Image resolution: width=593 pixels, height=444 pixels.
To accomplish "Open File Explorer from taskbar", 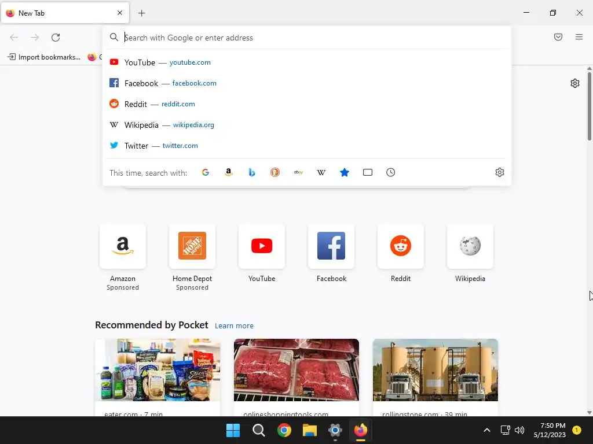I will click(x=310, y=430).
